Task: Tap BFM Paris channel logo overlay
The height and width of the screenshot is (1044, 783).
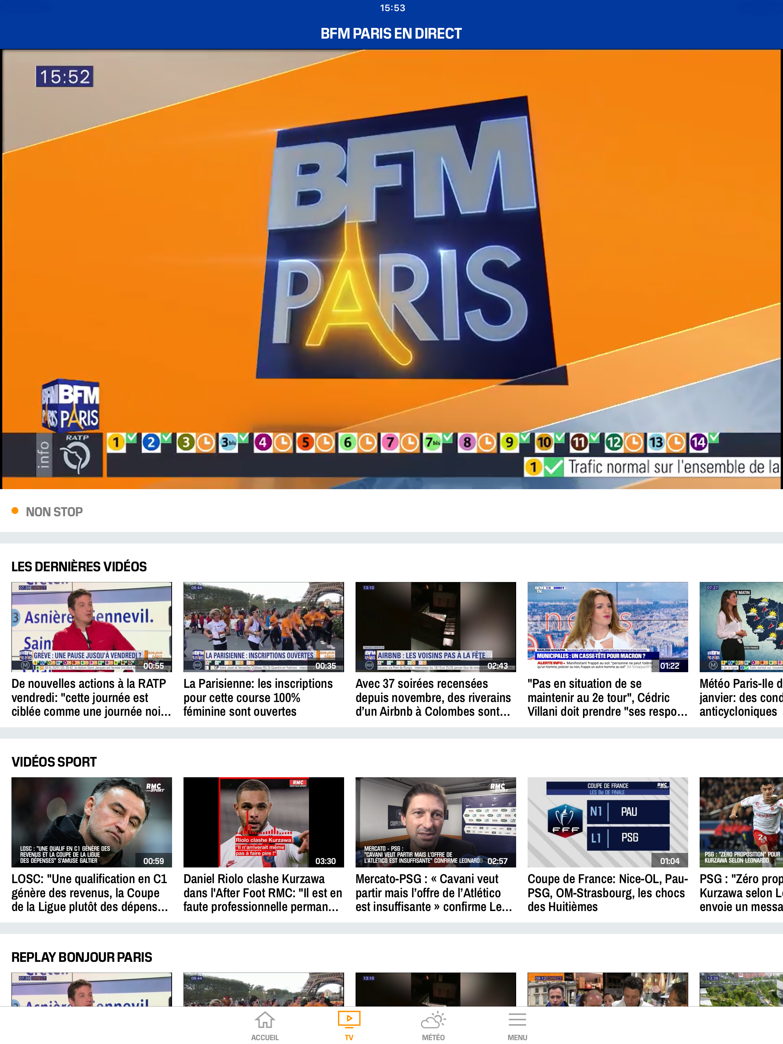Action: coord(71,406)
